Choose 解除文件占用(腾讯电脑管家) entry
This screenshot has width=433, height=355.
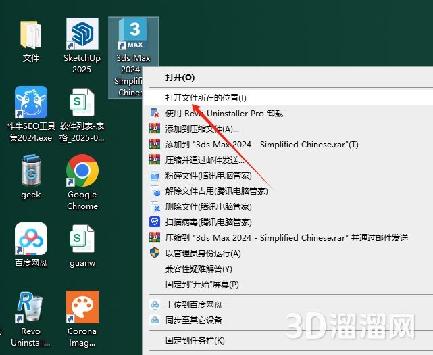pyautogui.click(x=288, y=191)
